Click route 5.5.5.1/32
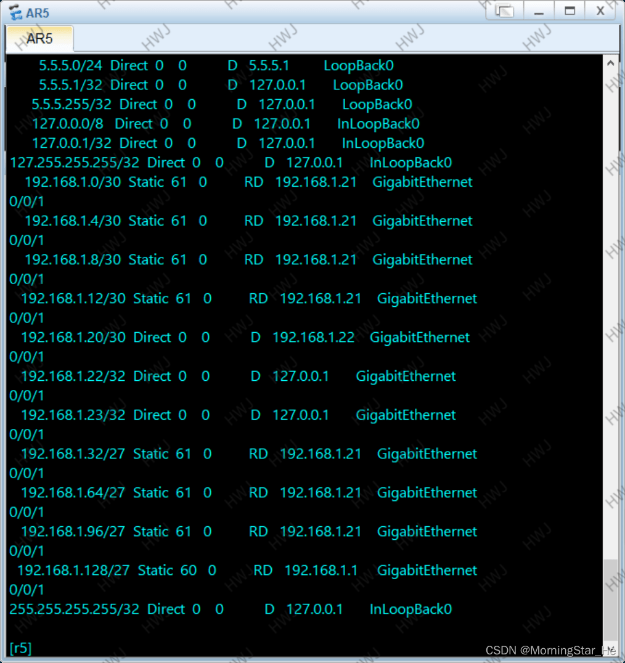Image resolution: width=625 pixels, height=663 pixels. click(x=71, y=85)
